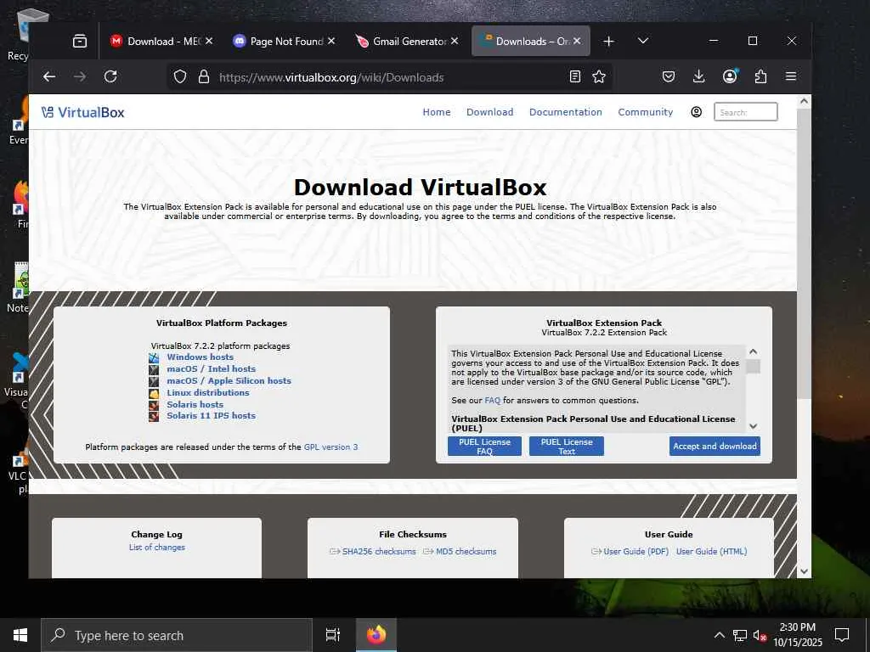This screenshot has height=652, width=870.
Task: Go back to previous page
Action: 49,77
